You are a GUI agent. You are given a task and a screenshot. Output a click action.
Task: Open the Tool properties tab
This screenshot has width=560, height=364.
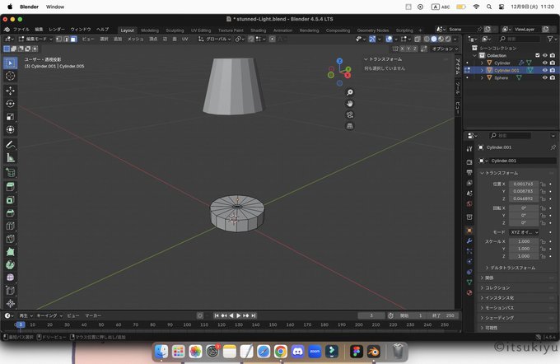tap(469, 149)
